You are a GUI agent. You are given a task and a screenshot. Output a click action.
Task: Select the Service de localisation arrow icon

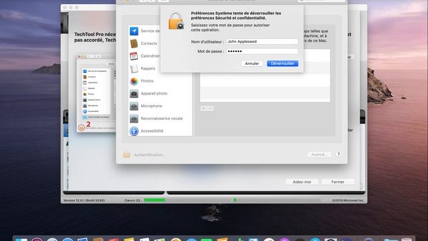[x=134, y=31]
